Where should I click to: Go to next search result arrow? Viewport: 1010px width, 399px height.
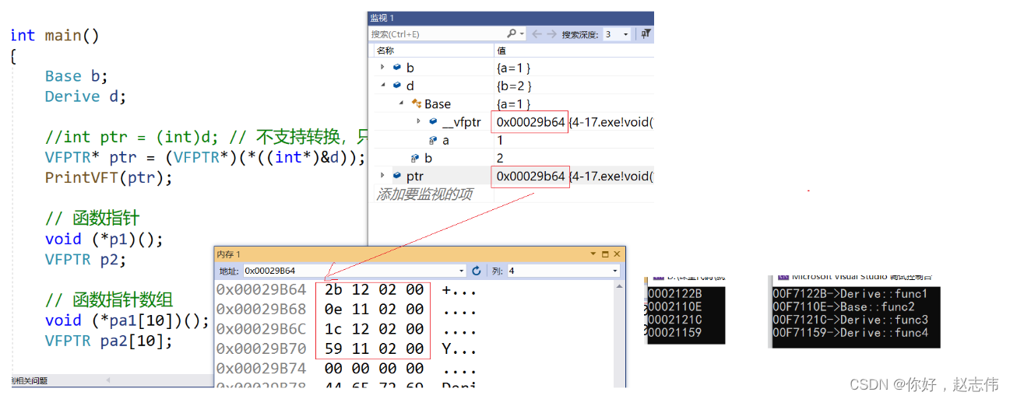551,34
